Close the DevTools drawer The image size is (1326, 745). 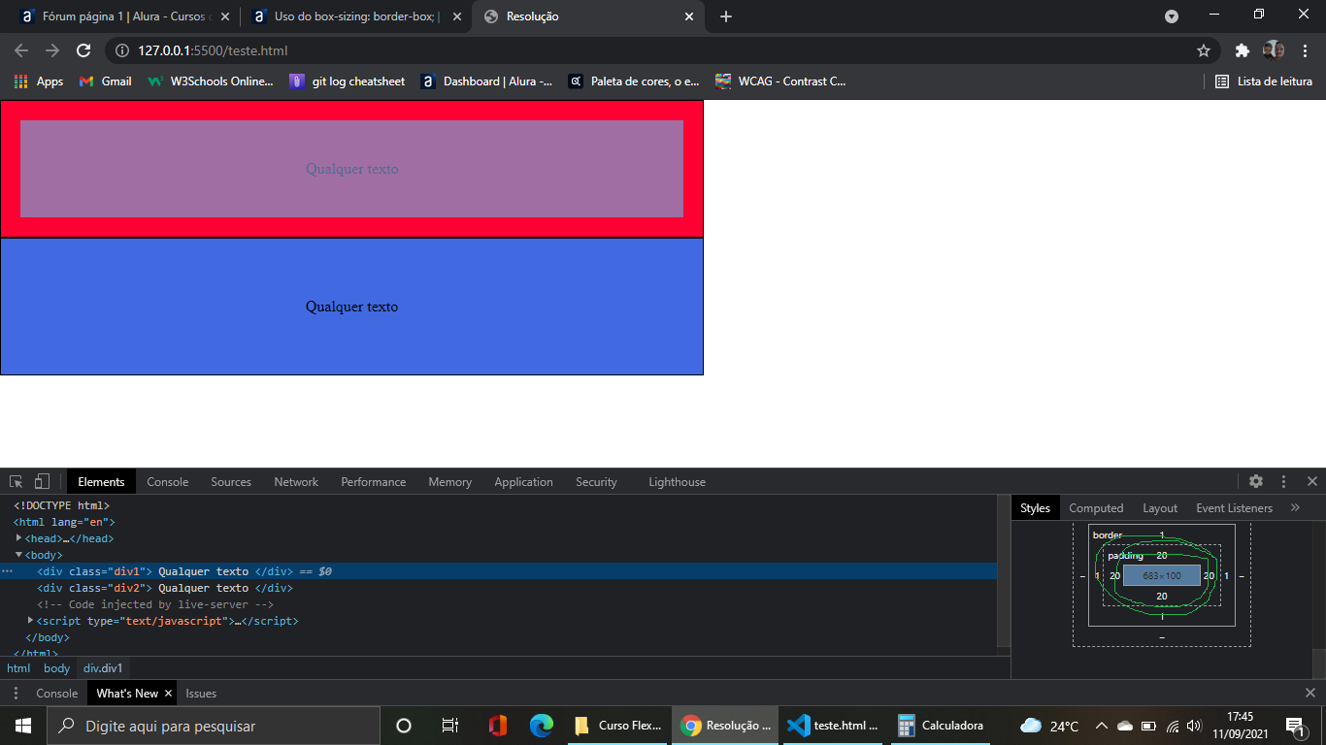(1310, 693)
